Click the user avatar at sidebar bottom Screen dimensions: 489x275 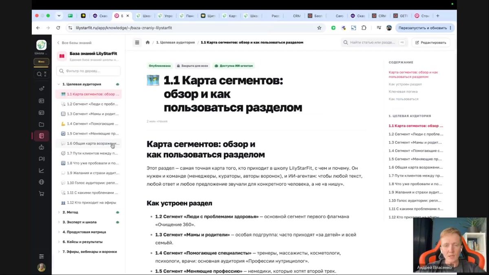pos(41,267)
